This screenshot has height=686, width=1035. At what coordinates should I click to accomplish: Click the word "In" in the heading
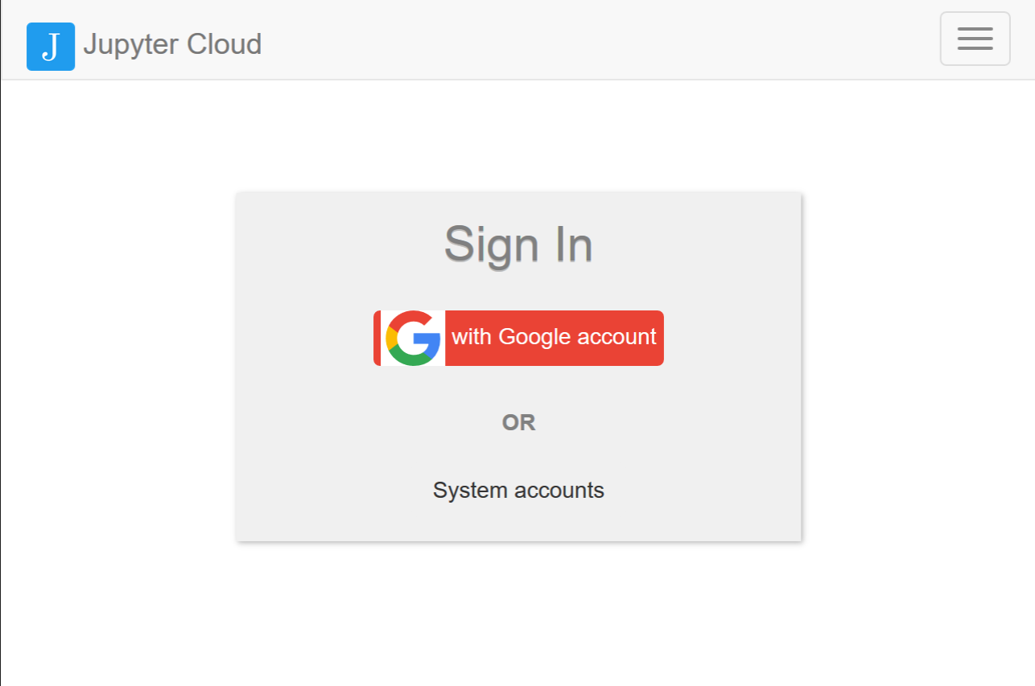(574, 244)
